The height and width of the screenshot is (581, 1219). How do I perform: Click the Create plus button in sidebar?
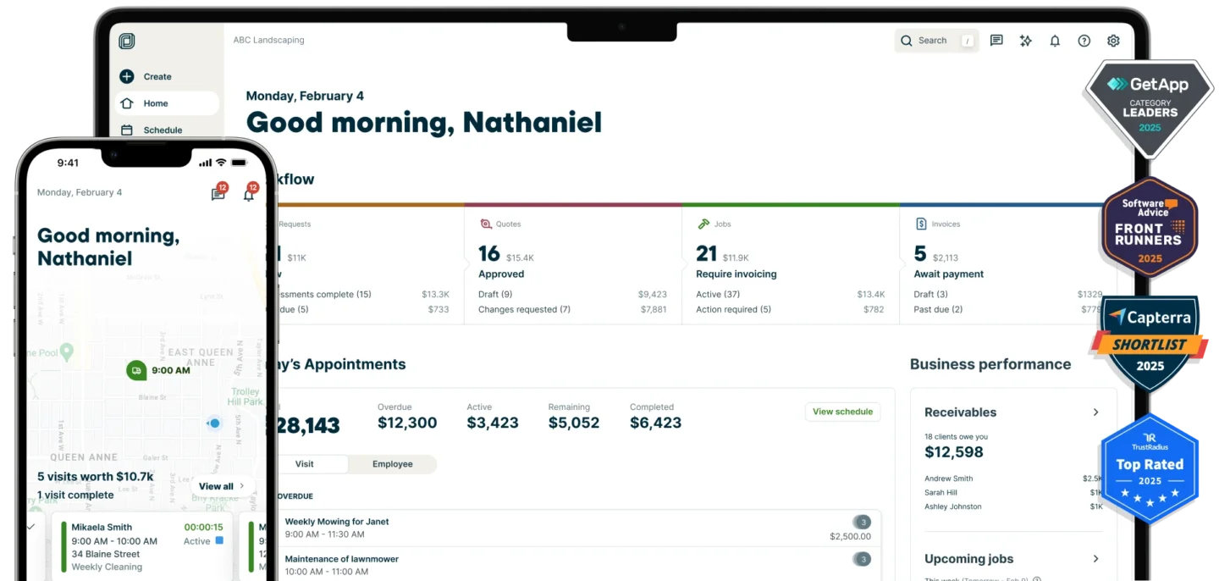(127, 76)
